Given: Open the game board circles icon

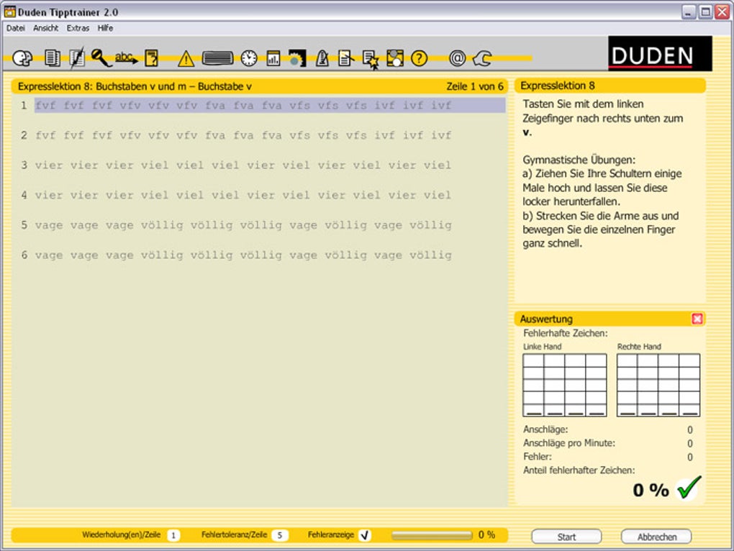Looking at the screenshot, I should [395, 58].
